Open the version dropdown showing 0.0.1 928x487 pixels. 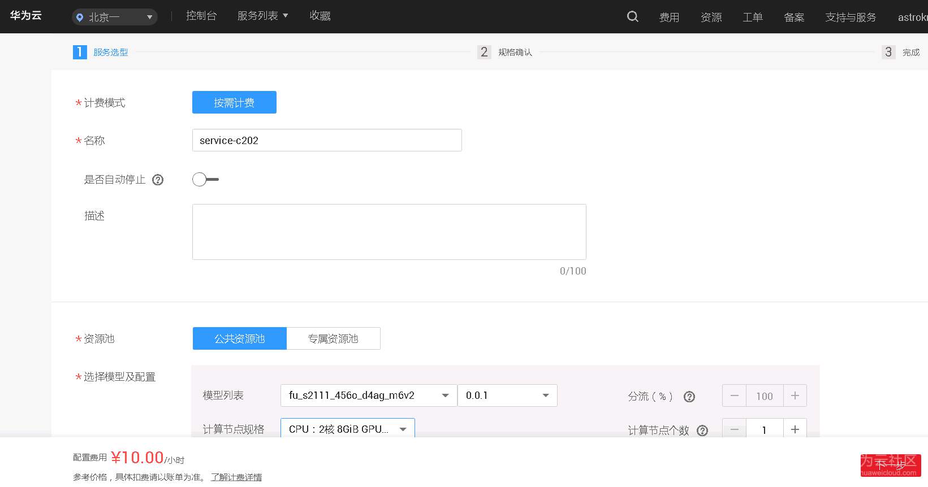click(x=507, y=395)
